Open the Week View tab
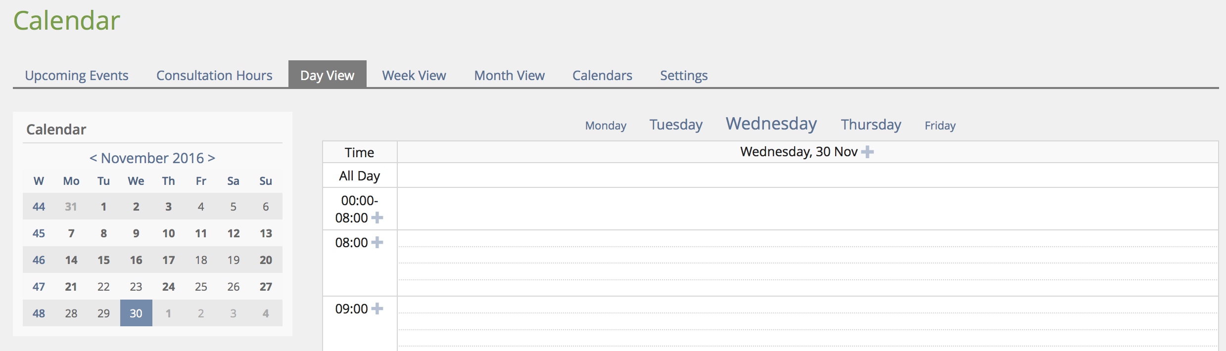 point(414,75)
